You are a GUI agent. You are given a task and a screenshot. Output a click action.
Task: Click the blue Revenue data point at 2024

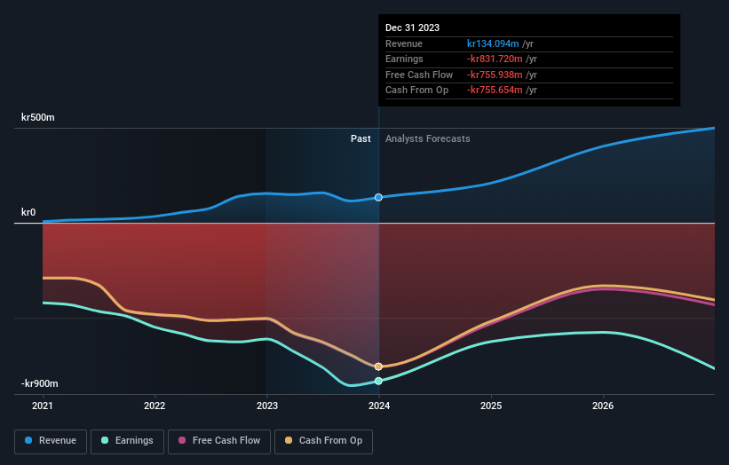tap(378, 197)
